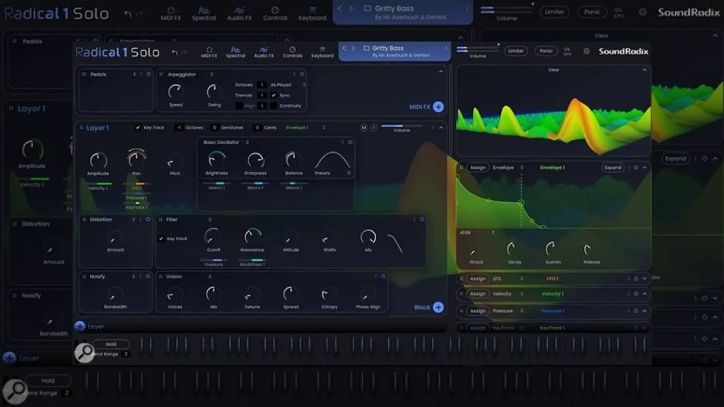Click the redo arrow in the front window
This screenshot has width=724, height=407.
184,52
